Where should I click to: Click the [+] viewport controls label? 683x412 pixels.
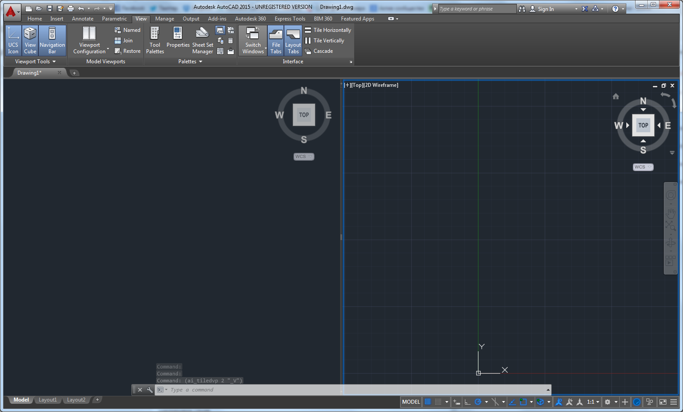pos(347,85)
